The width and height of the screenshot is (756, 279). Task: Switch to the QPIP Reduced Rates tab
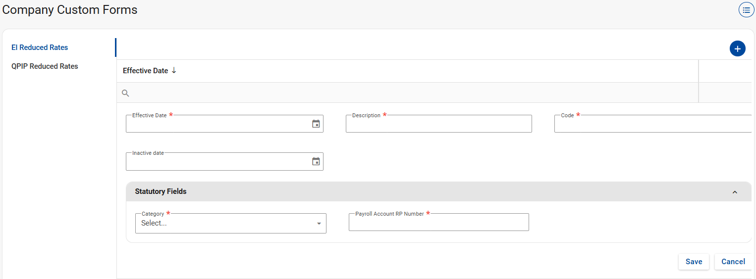[45, 66]
